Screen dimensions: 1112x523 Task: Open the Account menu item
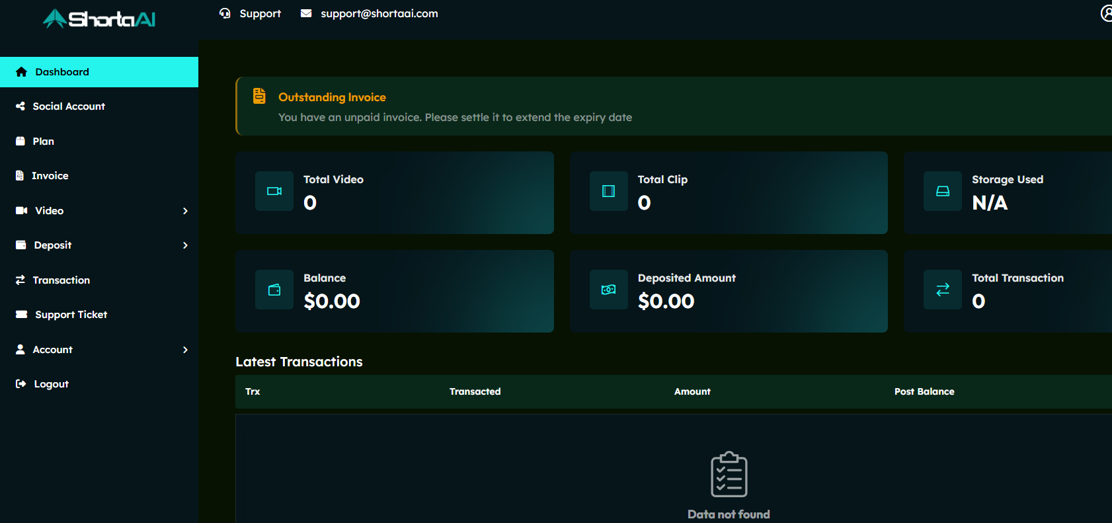point(99,350)
